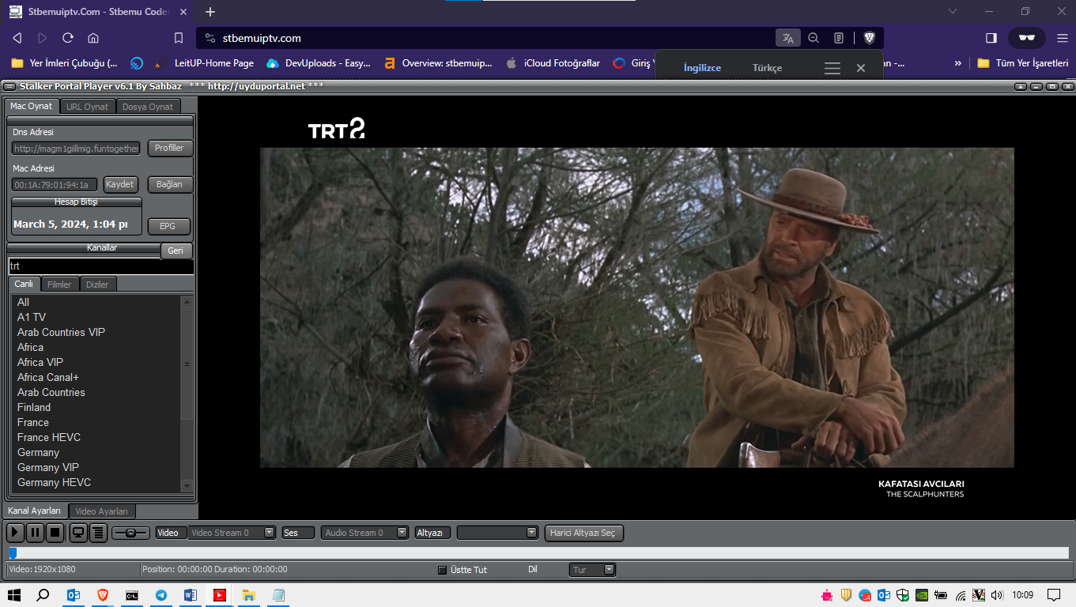Click the Geri back button

click(176, 251)
